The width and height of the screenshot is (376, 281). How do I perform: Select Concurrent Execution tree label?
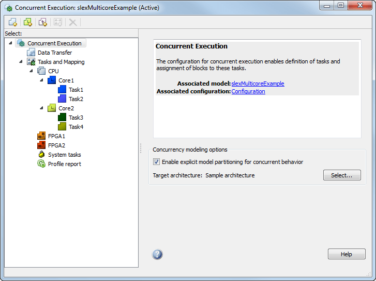click(54, 43)
